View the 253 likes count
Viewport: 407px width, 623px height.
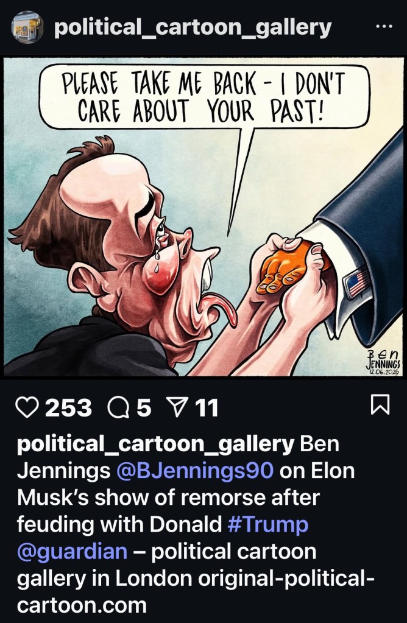68,407
